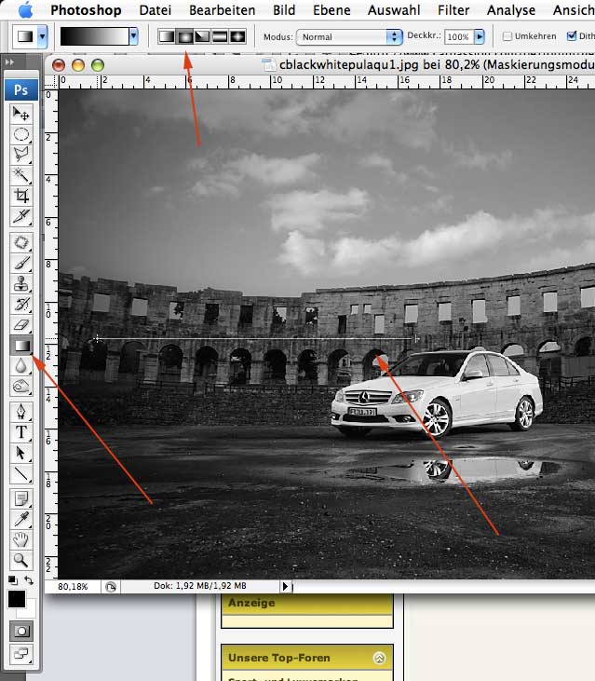Toggle the Dither checkbox

[x=572, y=37]
